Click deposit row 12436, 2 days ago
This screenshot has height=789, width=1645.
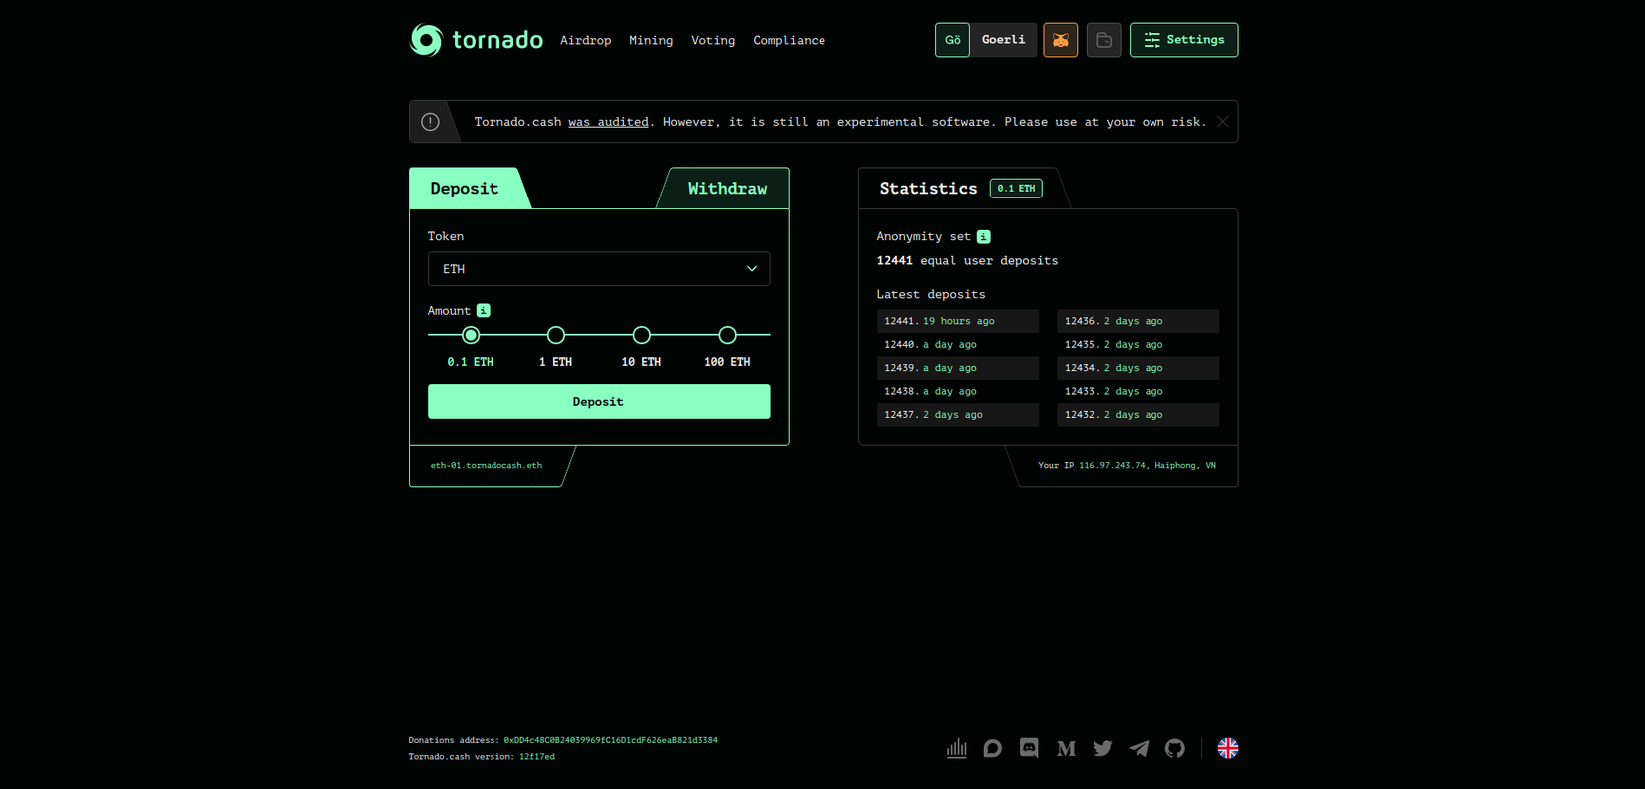click(x=1138, y=321)
